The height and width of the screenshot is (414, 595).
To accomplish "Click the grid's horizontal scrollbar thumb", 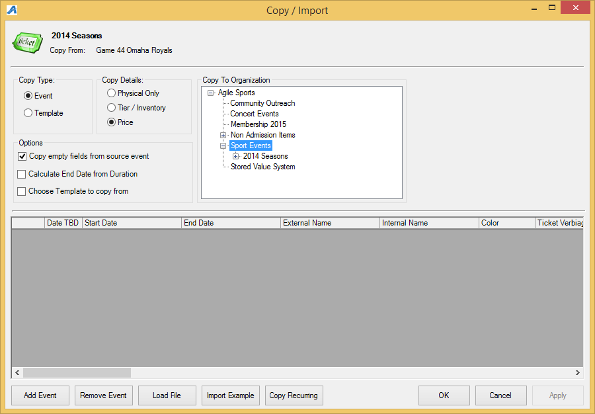I will [77, 372].
